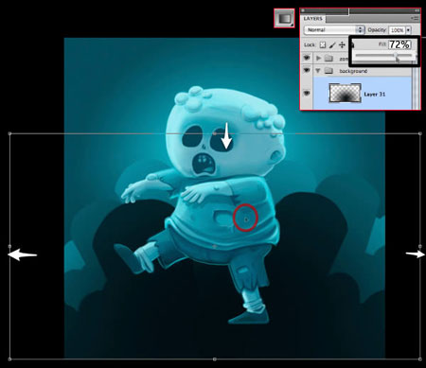Open the Layers panel options menu
Screen dimensions: 426x368
(x=416, y=18)
